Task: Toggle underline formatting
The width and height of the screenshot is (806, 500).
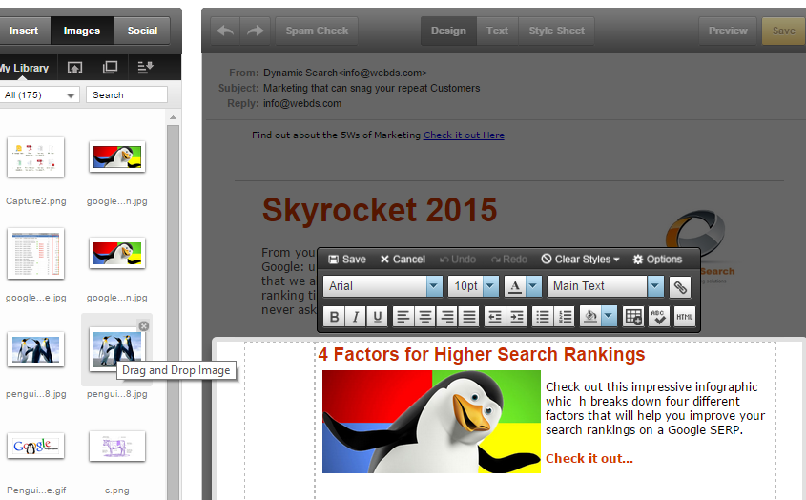Action: 378,317
